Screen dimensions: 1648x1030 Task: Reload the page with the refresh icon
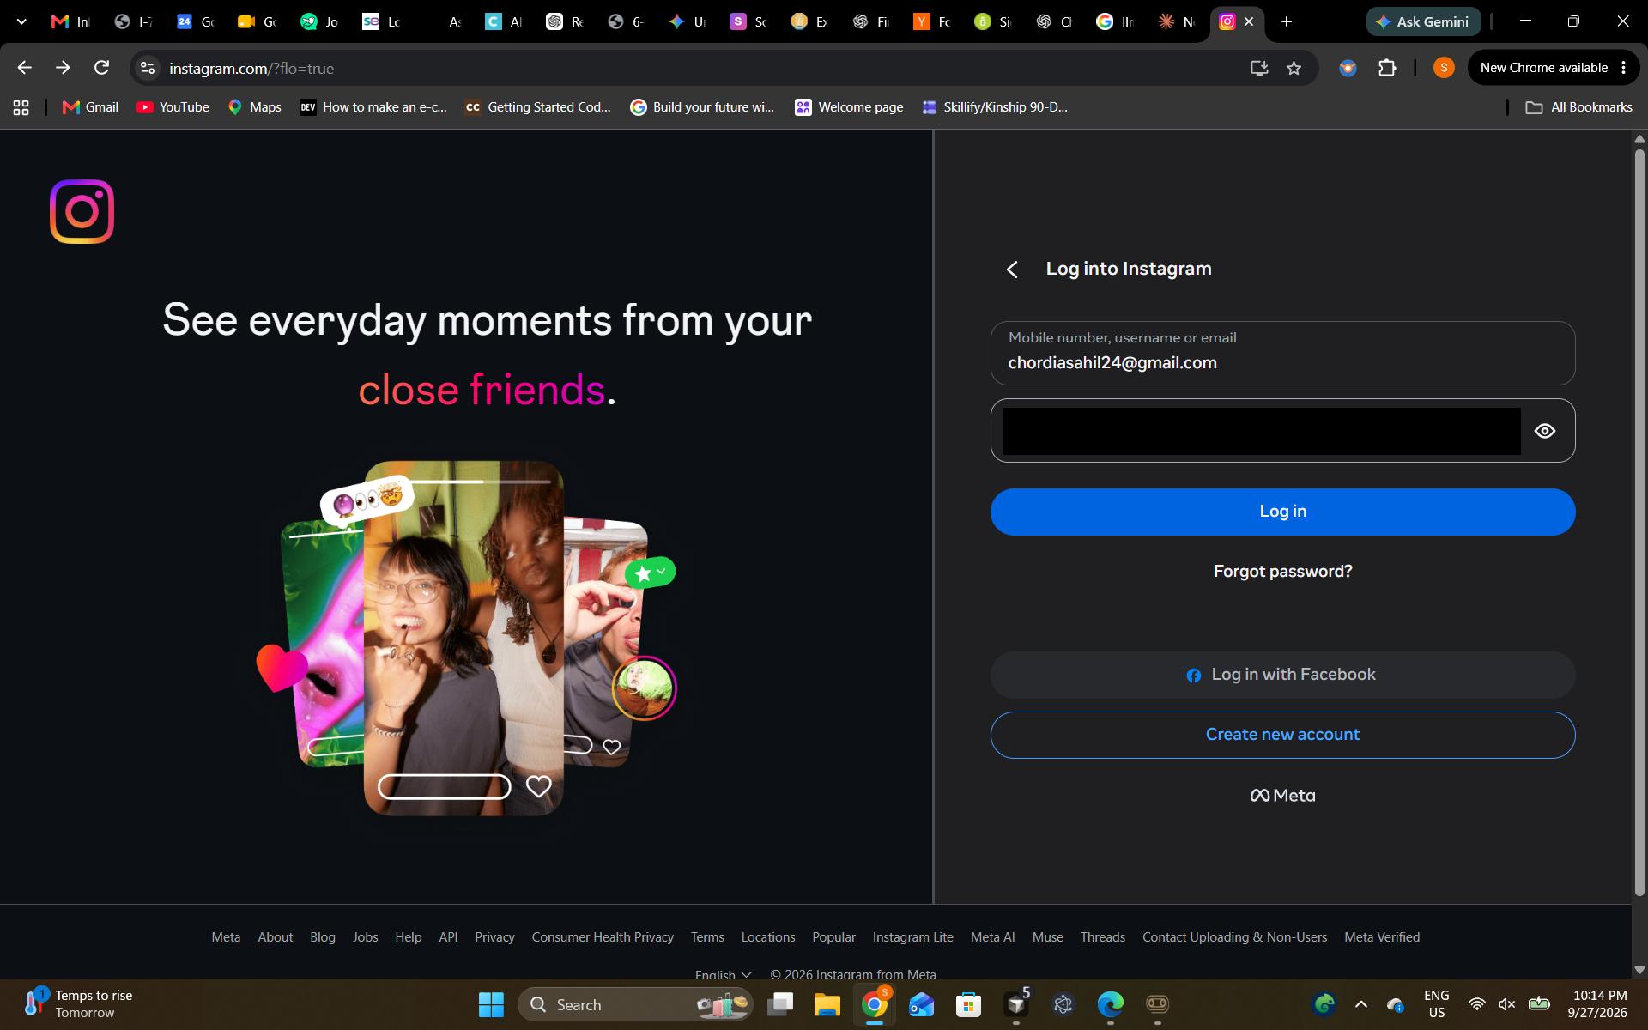(x=101, y=68)
